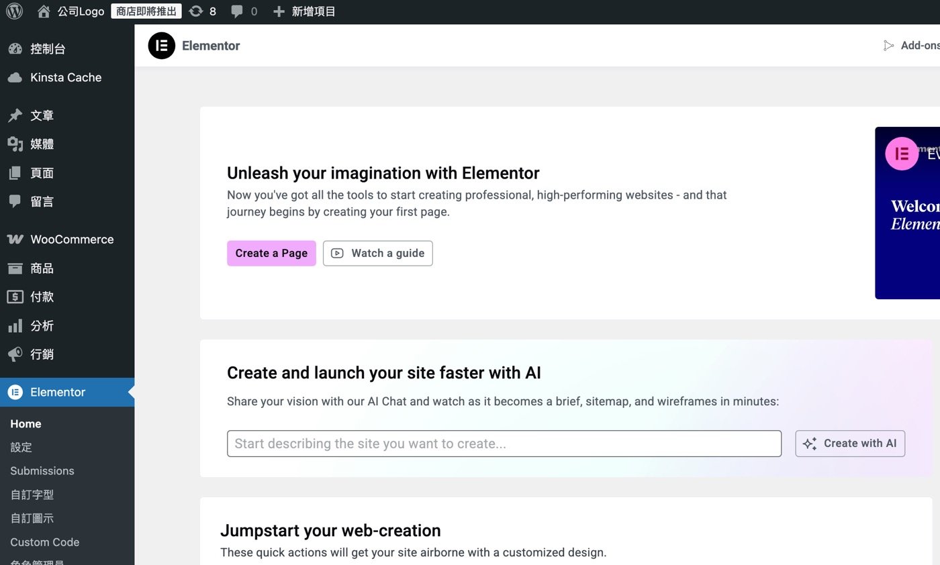940x565 pixels.
Task: Focus the AI site description input field
Action: coord(504,444)
